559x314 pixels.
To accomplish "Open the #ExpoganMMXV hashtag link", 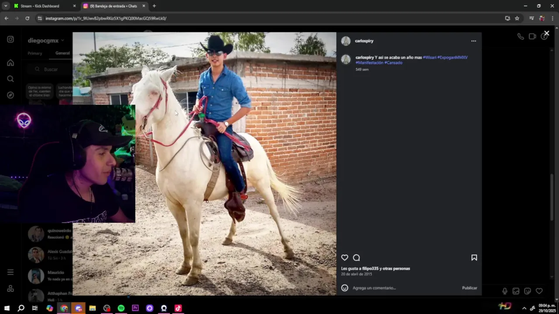I will tap(452, 58).
